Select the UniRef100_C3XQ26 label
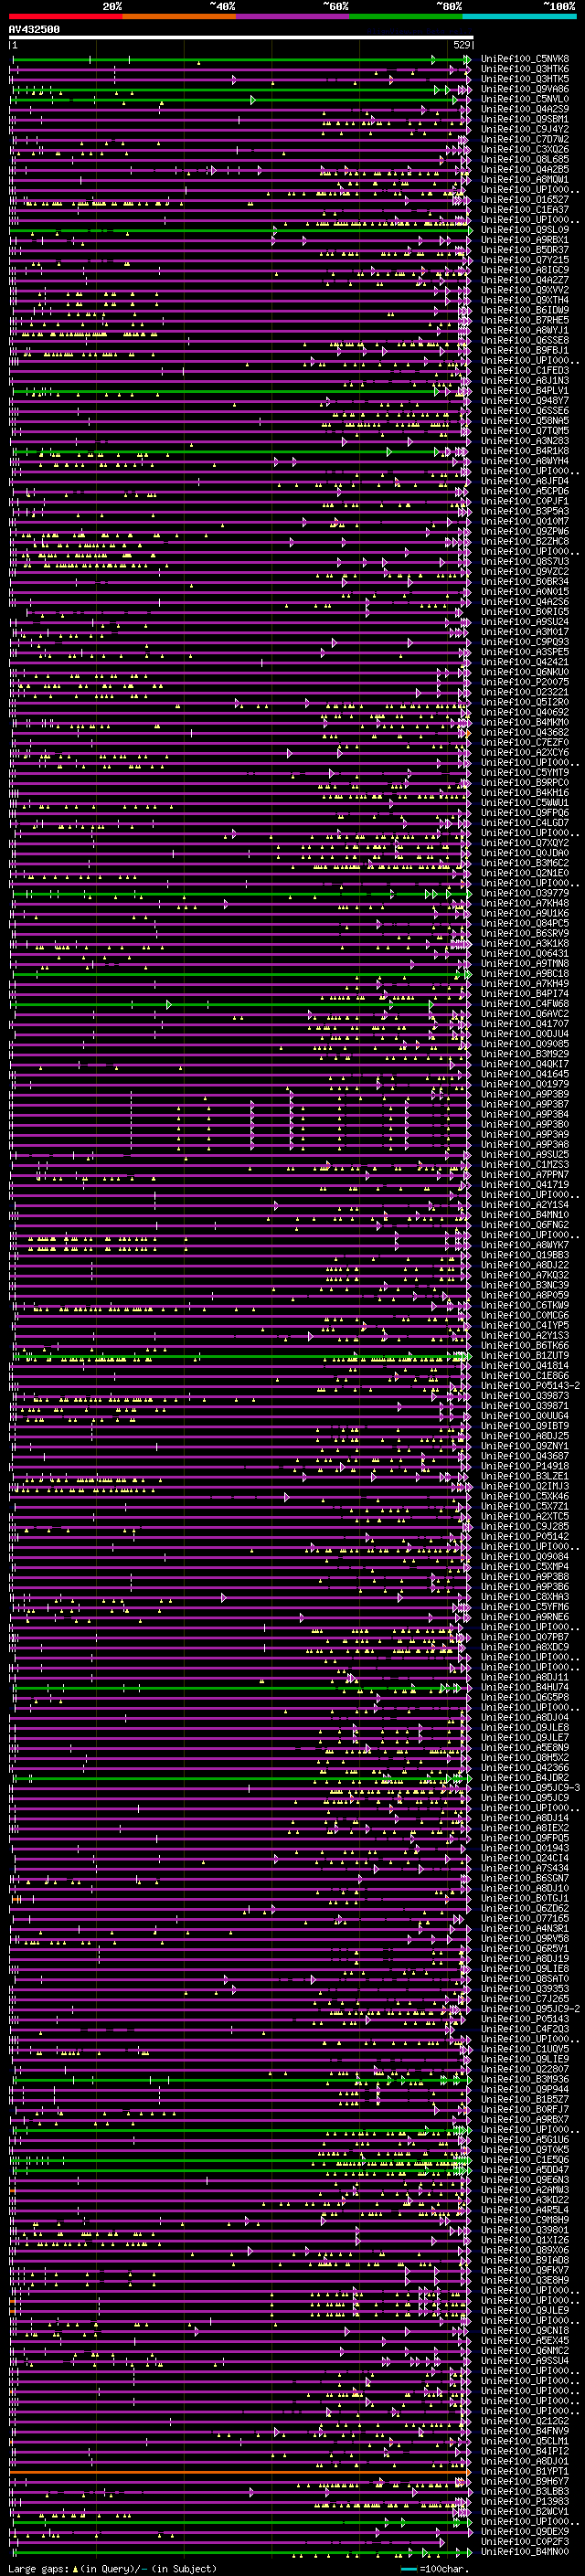585x2576 pixels. click(x=525, y=149)
